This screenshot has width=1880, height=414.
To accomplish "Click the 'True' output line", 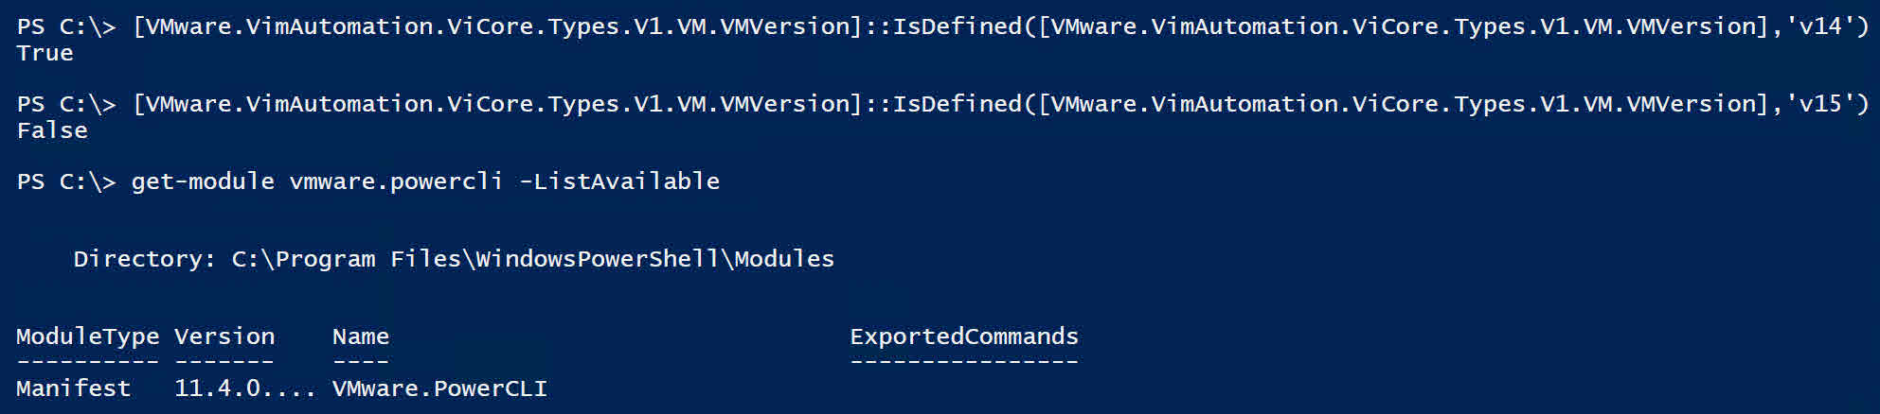I will pyautogui.click(x=45, y=53).
